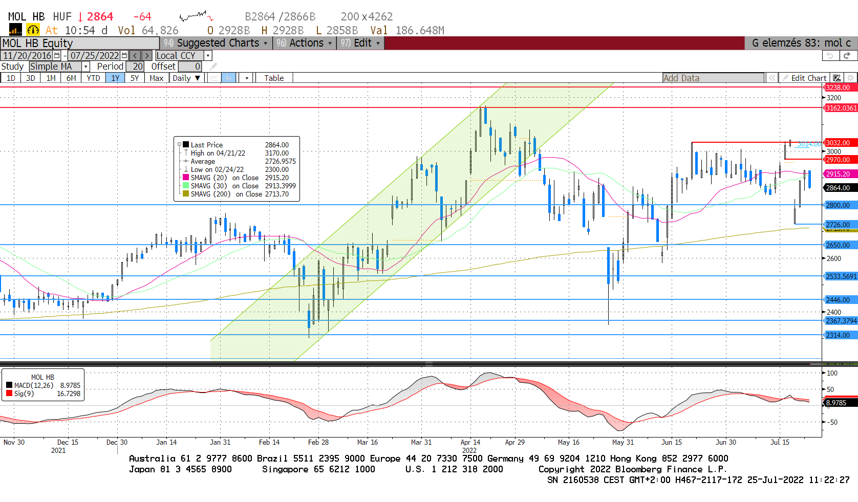The height and width of the screenshot is (502, 858).
Task: Click the 2915.20 magenta SMAVG label
Action: point(840,174)
